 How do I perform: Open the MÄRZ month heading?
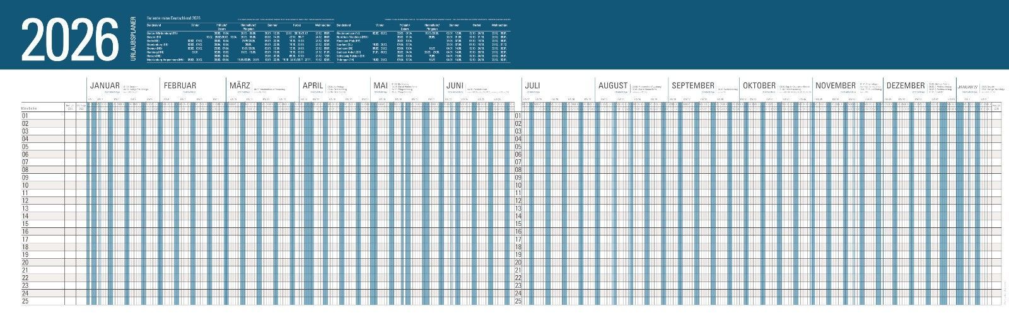[x=240, y=86]
